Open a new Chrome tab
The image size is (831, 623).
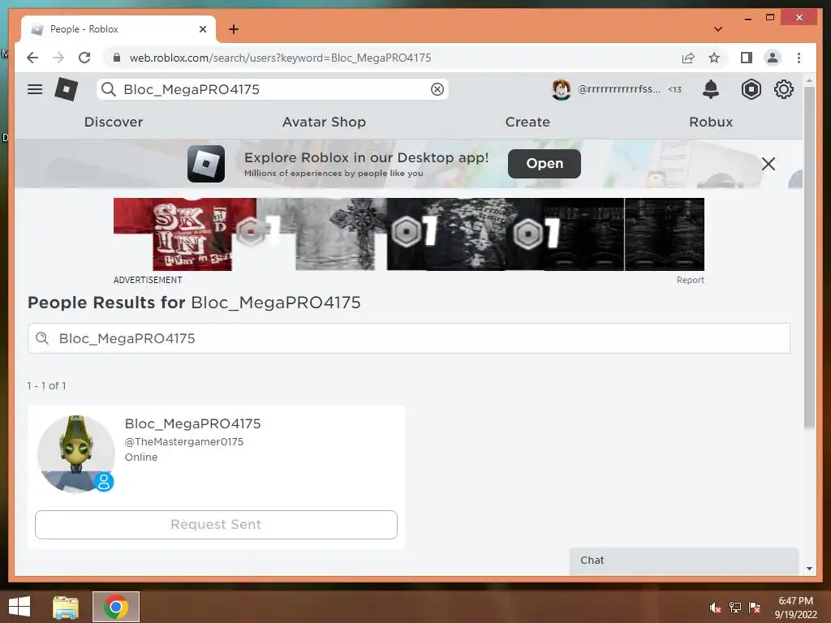pos(234,29)
